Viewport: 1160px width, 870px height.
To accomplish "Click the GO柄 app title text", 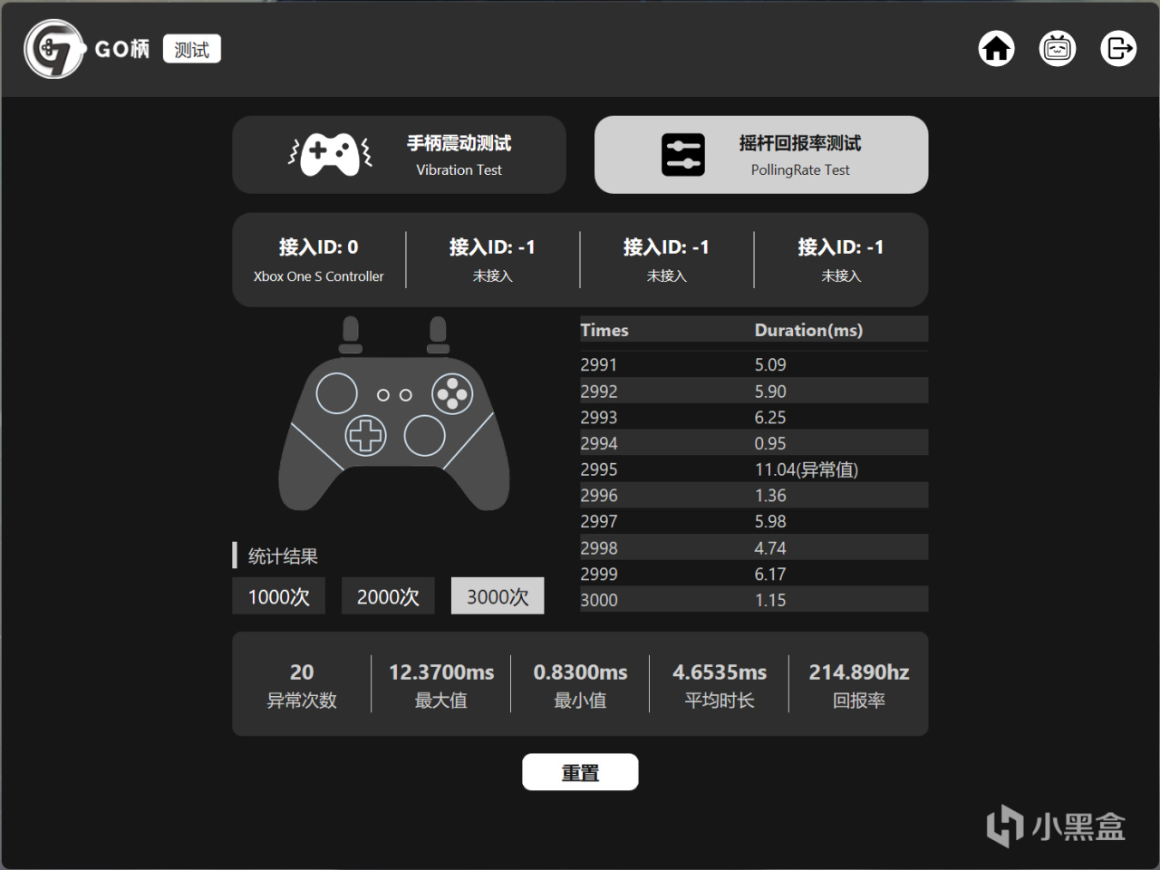I will point(122,49).
